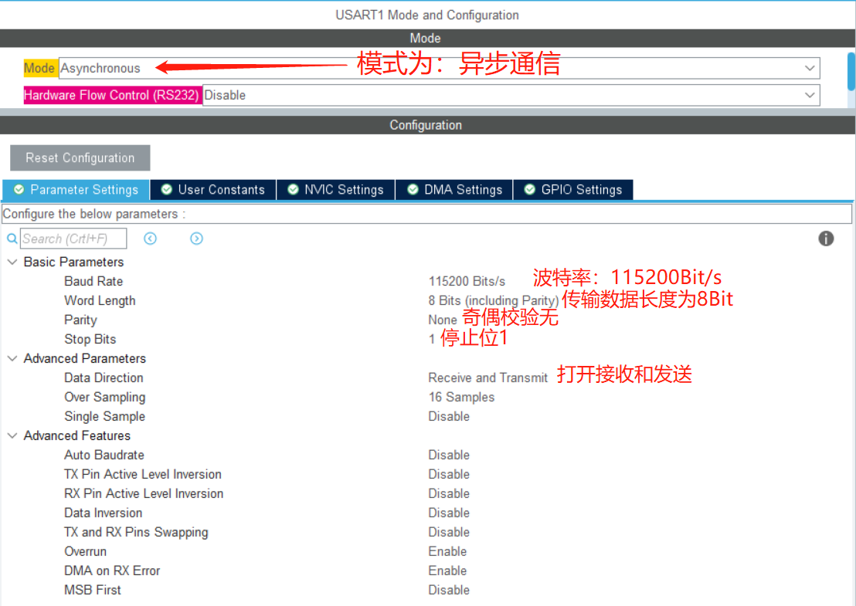The height and width of the screenshot is (606, 856).
Task: Select RX Pin Active Level Inversion value
Action: (449, 493)
